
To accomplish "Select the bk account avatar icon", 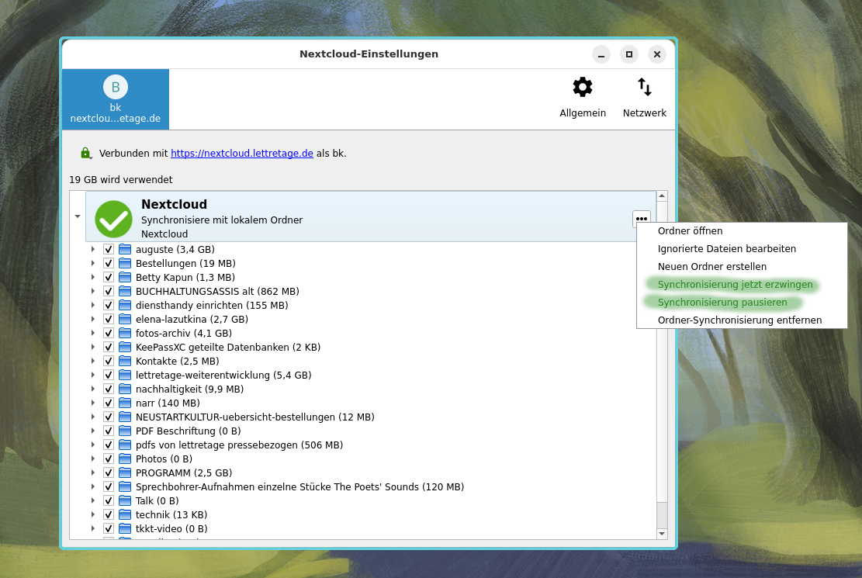I will (115, 87).
